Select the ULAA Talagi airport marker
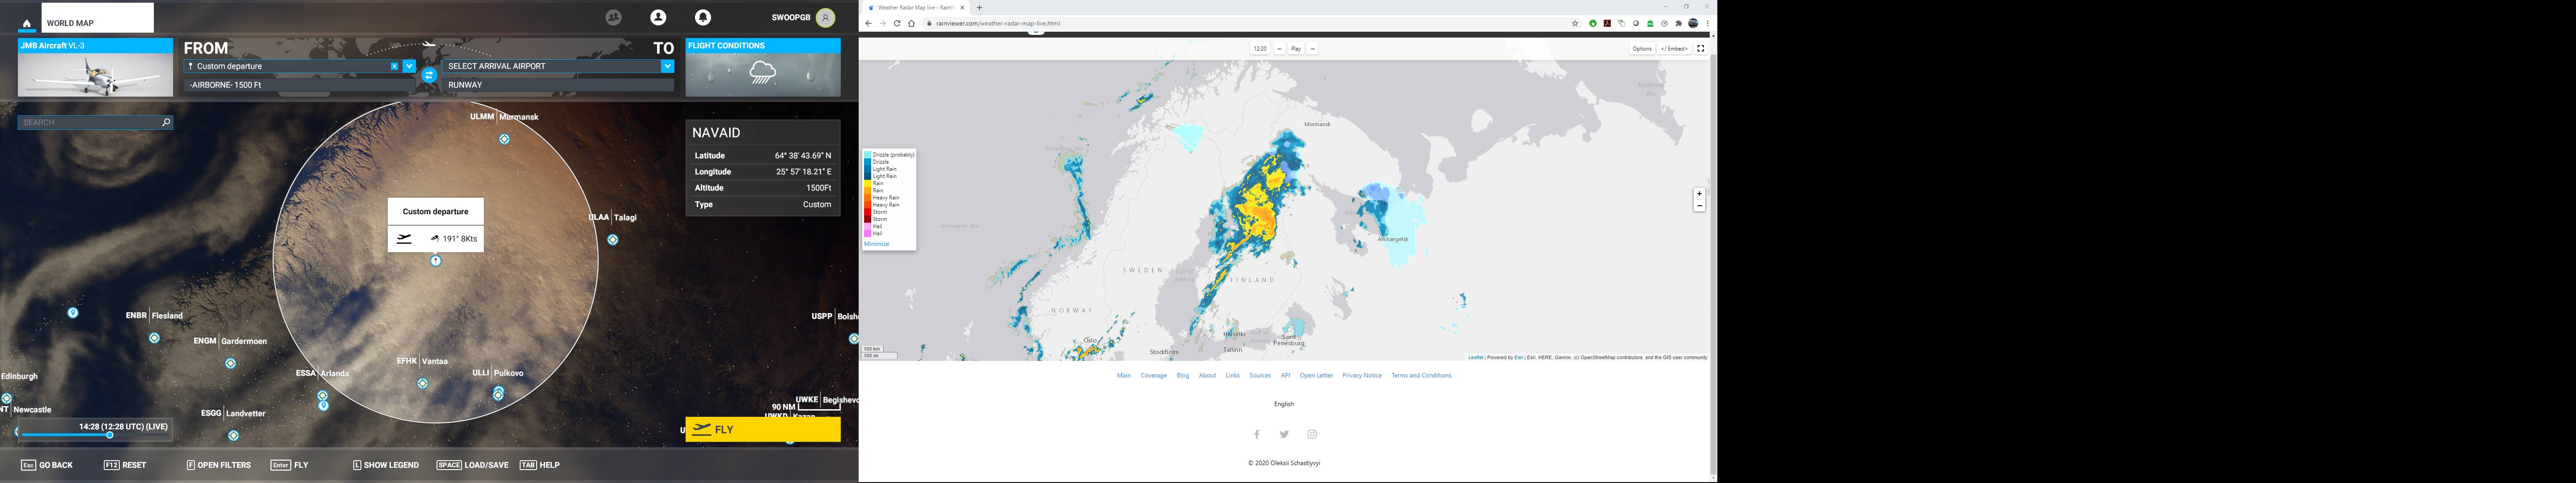 613,240
